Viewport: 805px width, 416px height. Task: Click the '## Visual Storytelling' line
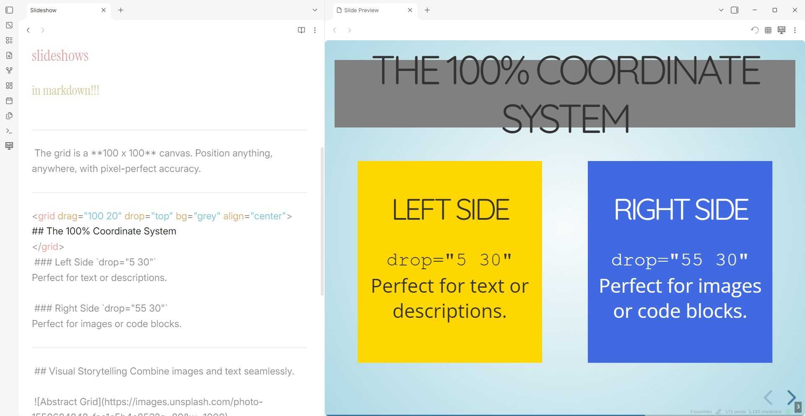(x=164, y=371)
